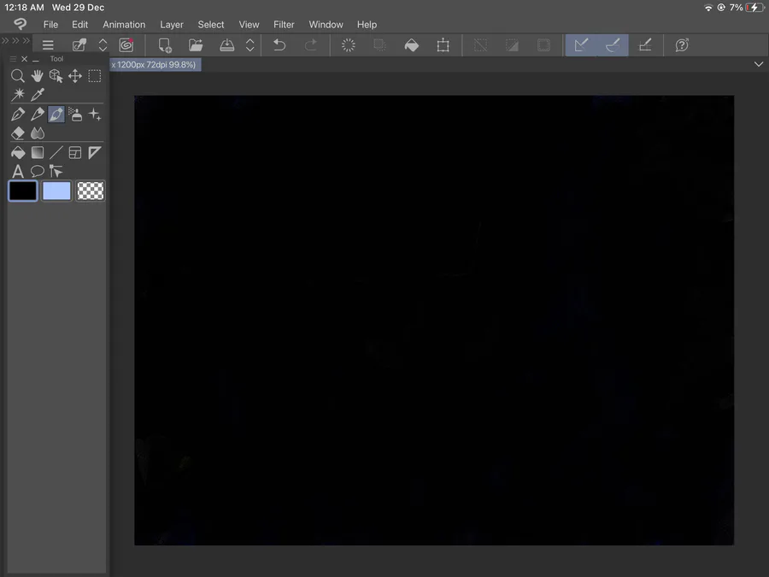Select the Ruler tool
Screen dimensions: 769x577
[95, 153]
